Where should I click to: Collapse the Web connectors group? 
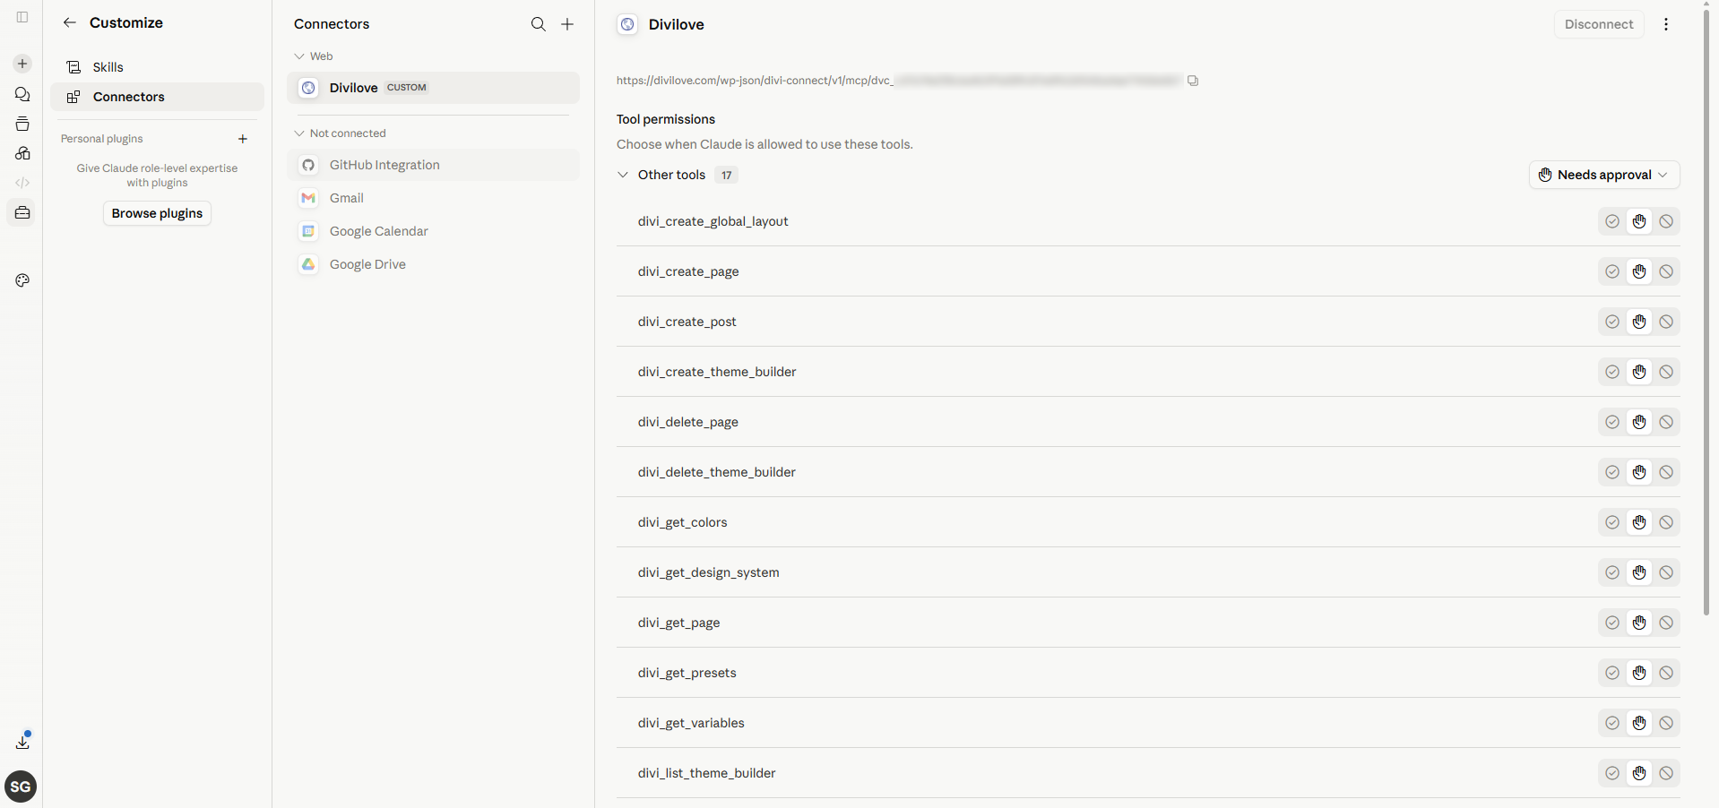click(299, 56)
